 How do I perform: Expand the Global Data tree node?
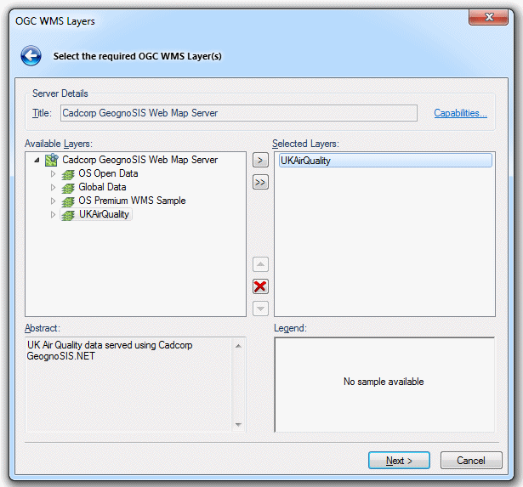[53, 187]
